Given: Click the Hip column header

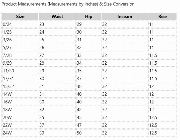Looking at the screenshot, I should (x=88, y=17).
